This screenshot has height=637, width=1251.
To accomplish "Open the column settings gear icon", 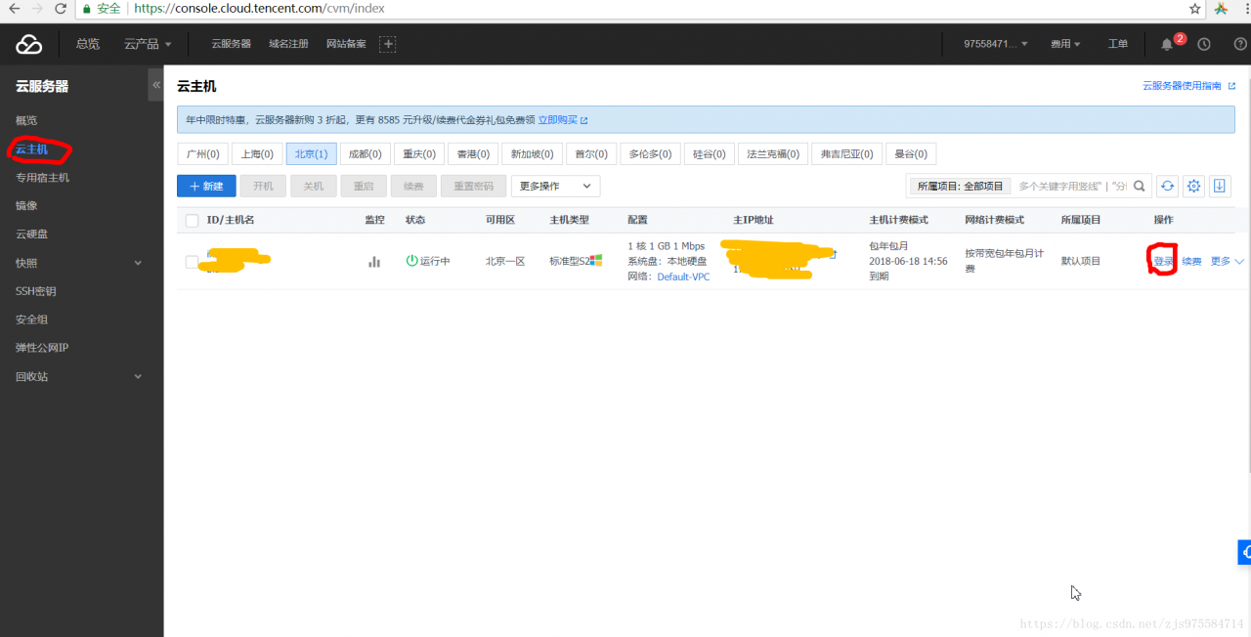I will pos(1193,186).
